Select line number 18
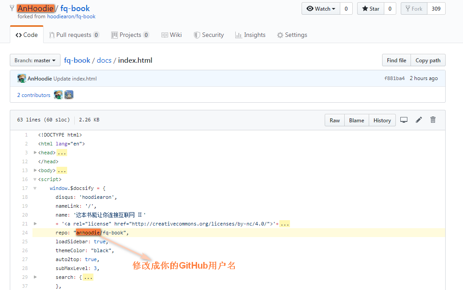The image size is (463, 290). click(25, 197)
